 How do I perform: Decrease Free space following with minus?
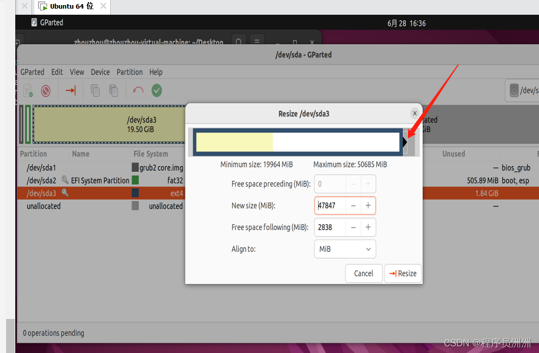point(354,227)
